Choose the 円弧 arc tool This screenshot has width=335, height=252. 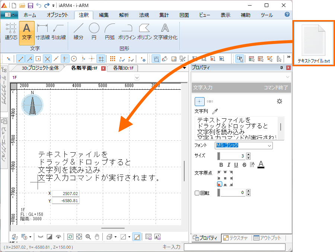click(x=110, y=32)
